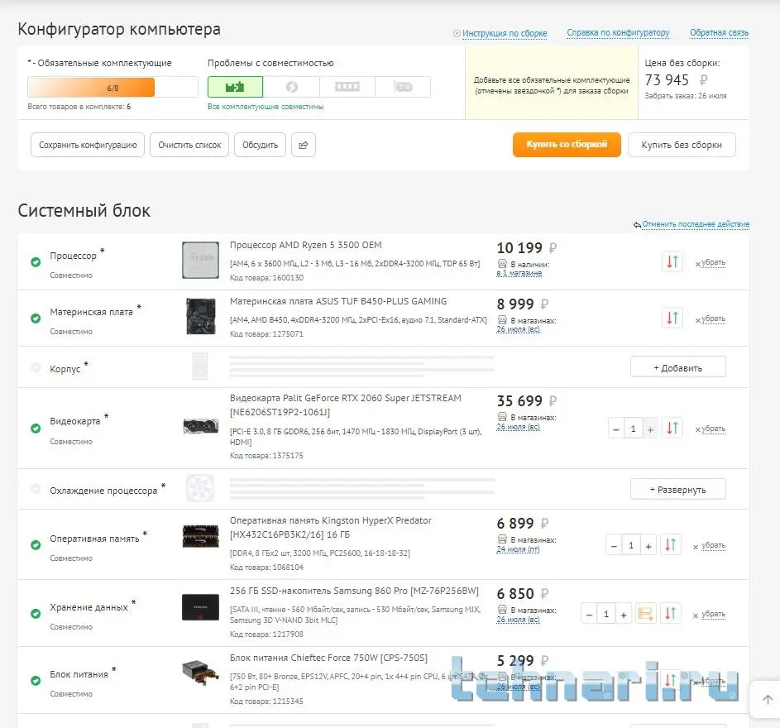Replace the video card via swap arrows icon
Image resolution: width=780 pixels, height=728 pixels.
672,428
